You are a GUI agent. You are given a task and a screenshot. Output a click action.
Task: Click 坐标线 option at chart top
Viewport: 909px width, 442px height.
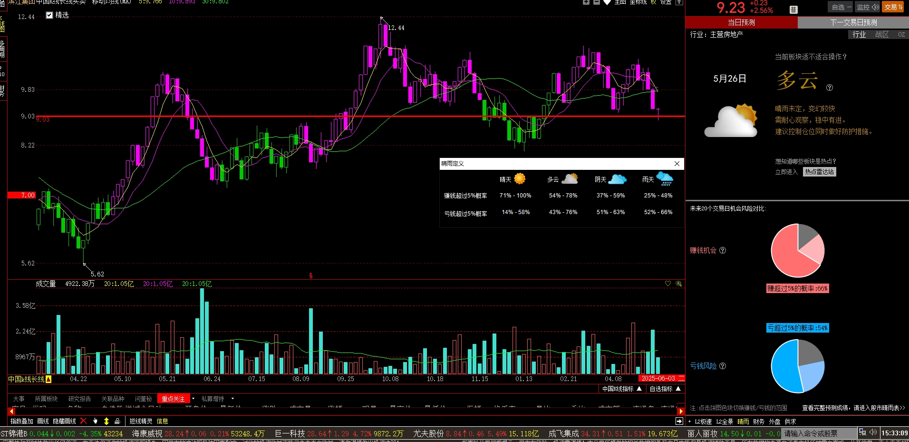point(638,2)
